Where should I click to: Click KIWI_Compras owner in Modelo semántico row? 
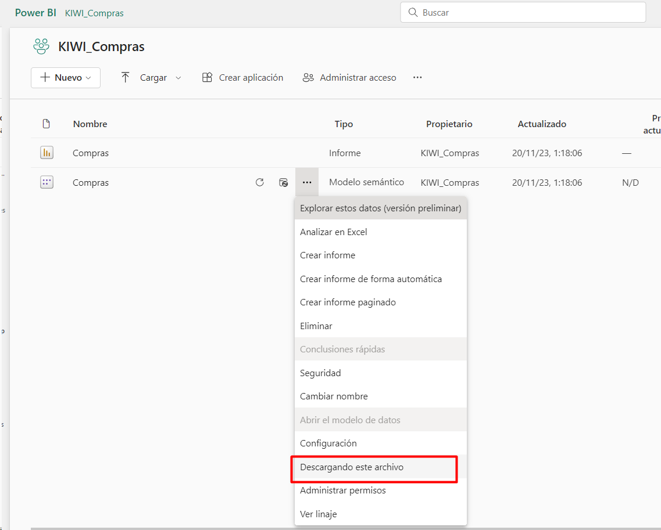(x=450, y=182)
